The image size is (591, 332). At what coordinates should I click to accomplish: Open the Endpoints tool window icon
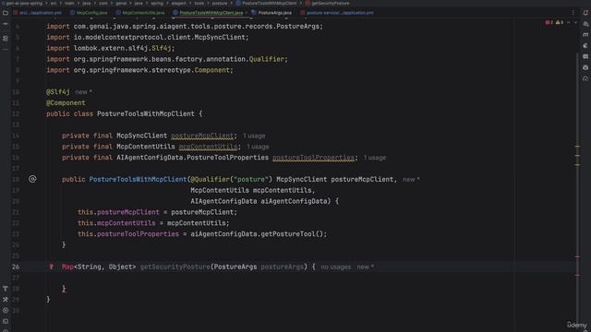(x=585, y=67)
